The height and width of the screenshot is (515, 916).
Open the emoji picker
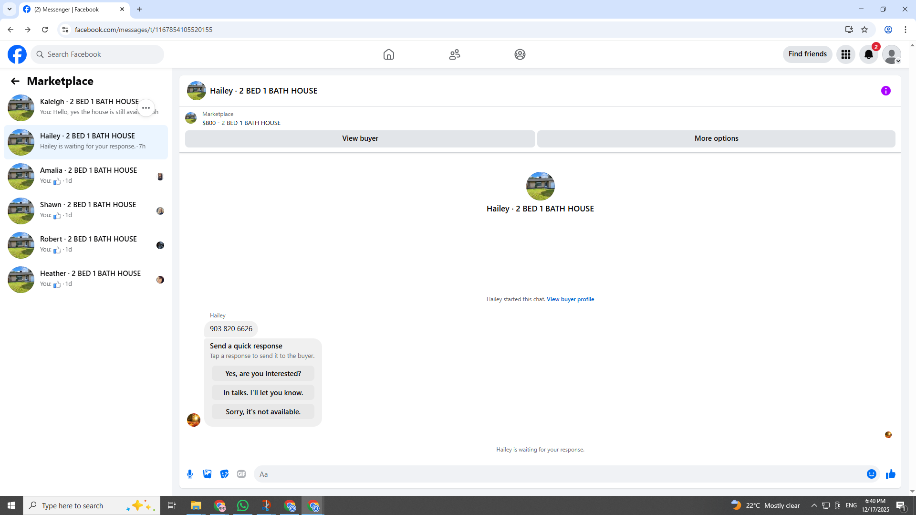coord(872,474)
